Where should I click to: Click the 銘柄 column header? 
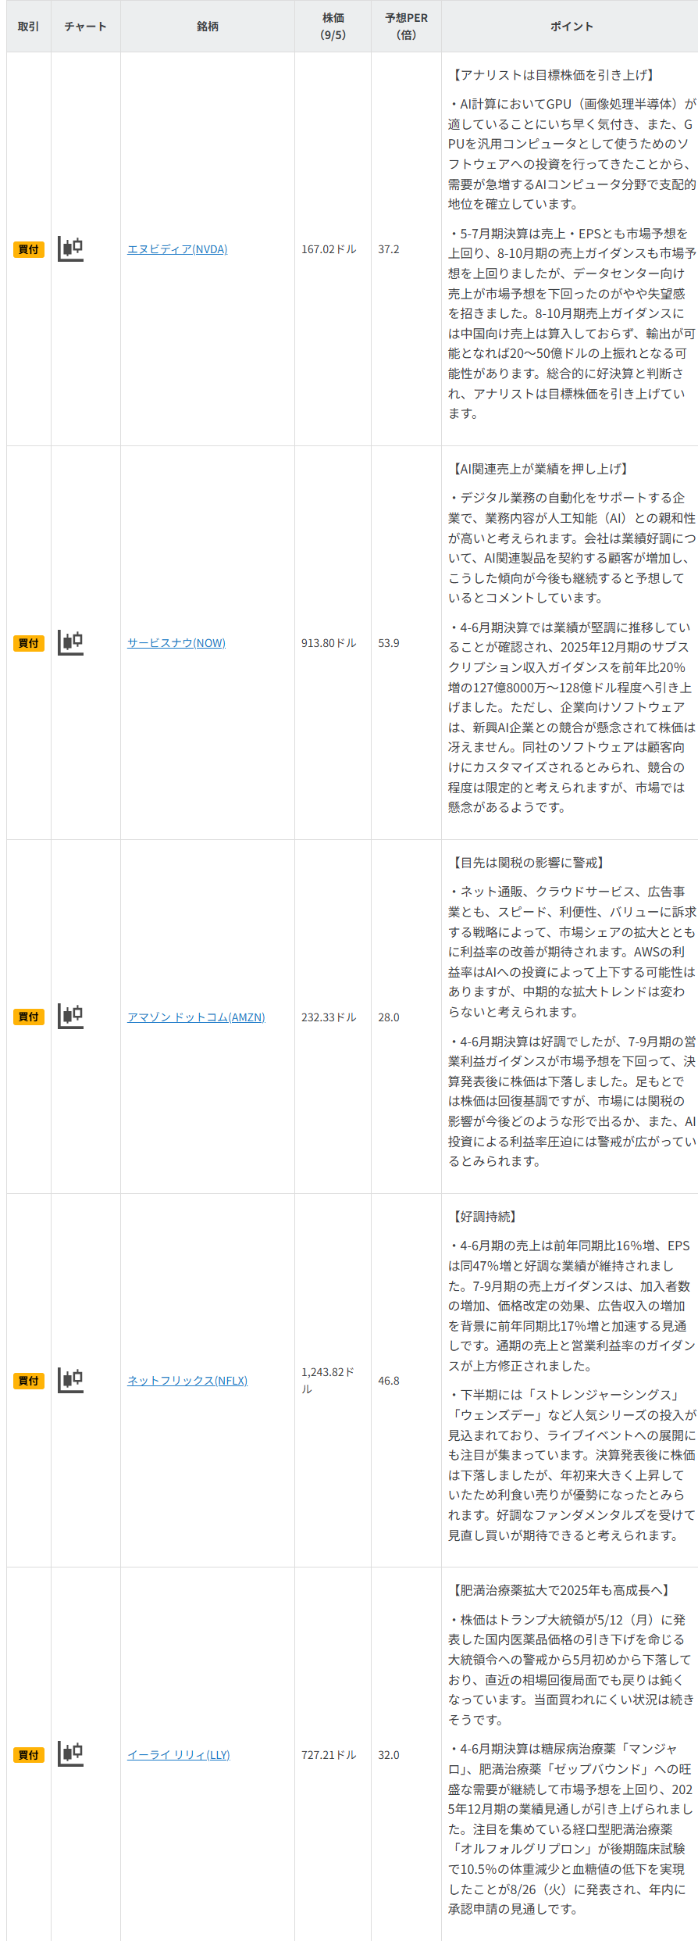pyautogui.click(x=208, y=27)
